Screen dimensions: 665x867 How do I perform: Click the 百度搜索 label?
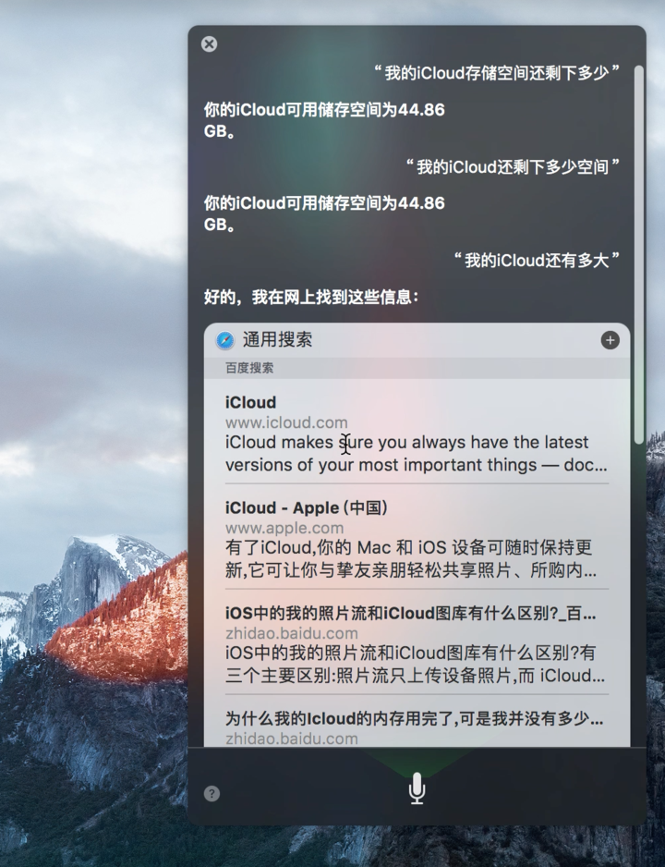pyautogui.click(x=249, y=368)
